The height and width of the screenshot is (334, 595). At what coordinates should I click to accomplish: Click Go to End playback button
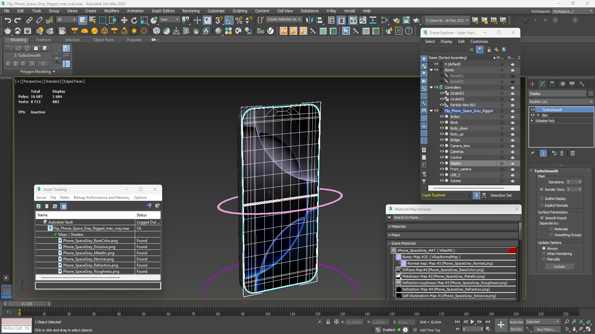(488, 322)
